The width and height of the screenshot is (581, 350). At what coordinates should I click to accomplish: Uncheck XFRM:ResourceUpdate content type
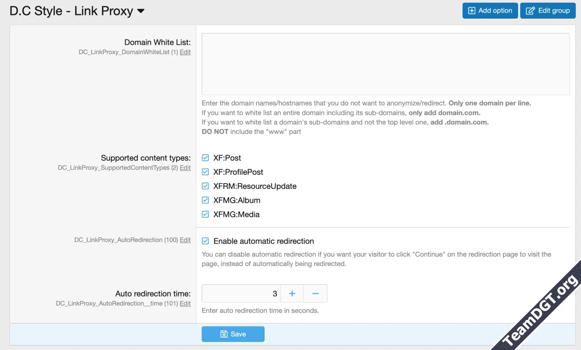point(206,186)
